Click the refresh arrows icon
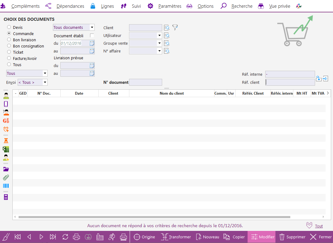333x243 pixels. click(65, 237)
